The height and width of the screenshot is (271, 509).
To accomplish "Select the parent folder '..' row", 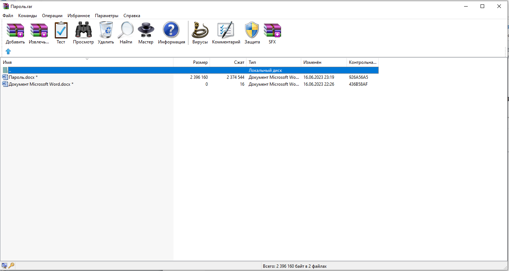I will pos(190,70).
